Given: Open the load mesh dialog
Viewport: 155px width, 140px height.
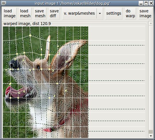Looking at the screenshot, I should click(x=25, y=14).
